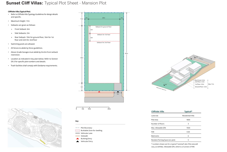Click the Plot Boundary dashed line legend symbol
Viewport: 227px width, 152px height.
[x=77, y=127]
